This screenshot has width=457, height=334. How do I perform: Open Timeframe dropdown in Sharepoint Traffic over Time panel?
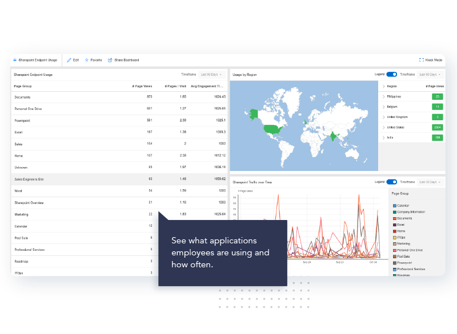click(x=430, y=182)
